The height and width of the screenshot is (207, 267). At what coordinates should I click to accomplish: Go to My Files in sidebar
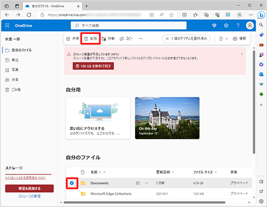point(19,50)
